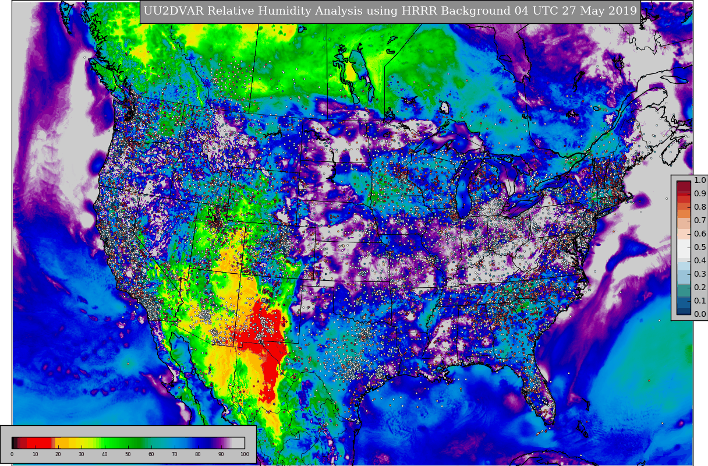Click the 0.6 label on the right colorbar
The image size is (708, 466).
(x=700, y=234)
